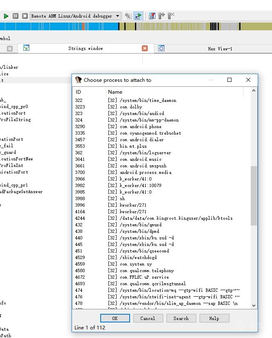Select process 3700 android.process.media
The width and height of the screenshot is (272, 338).
click(162, 172)
